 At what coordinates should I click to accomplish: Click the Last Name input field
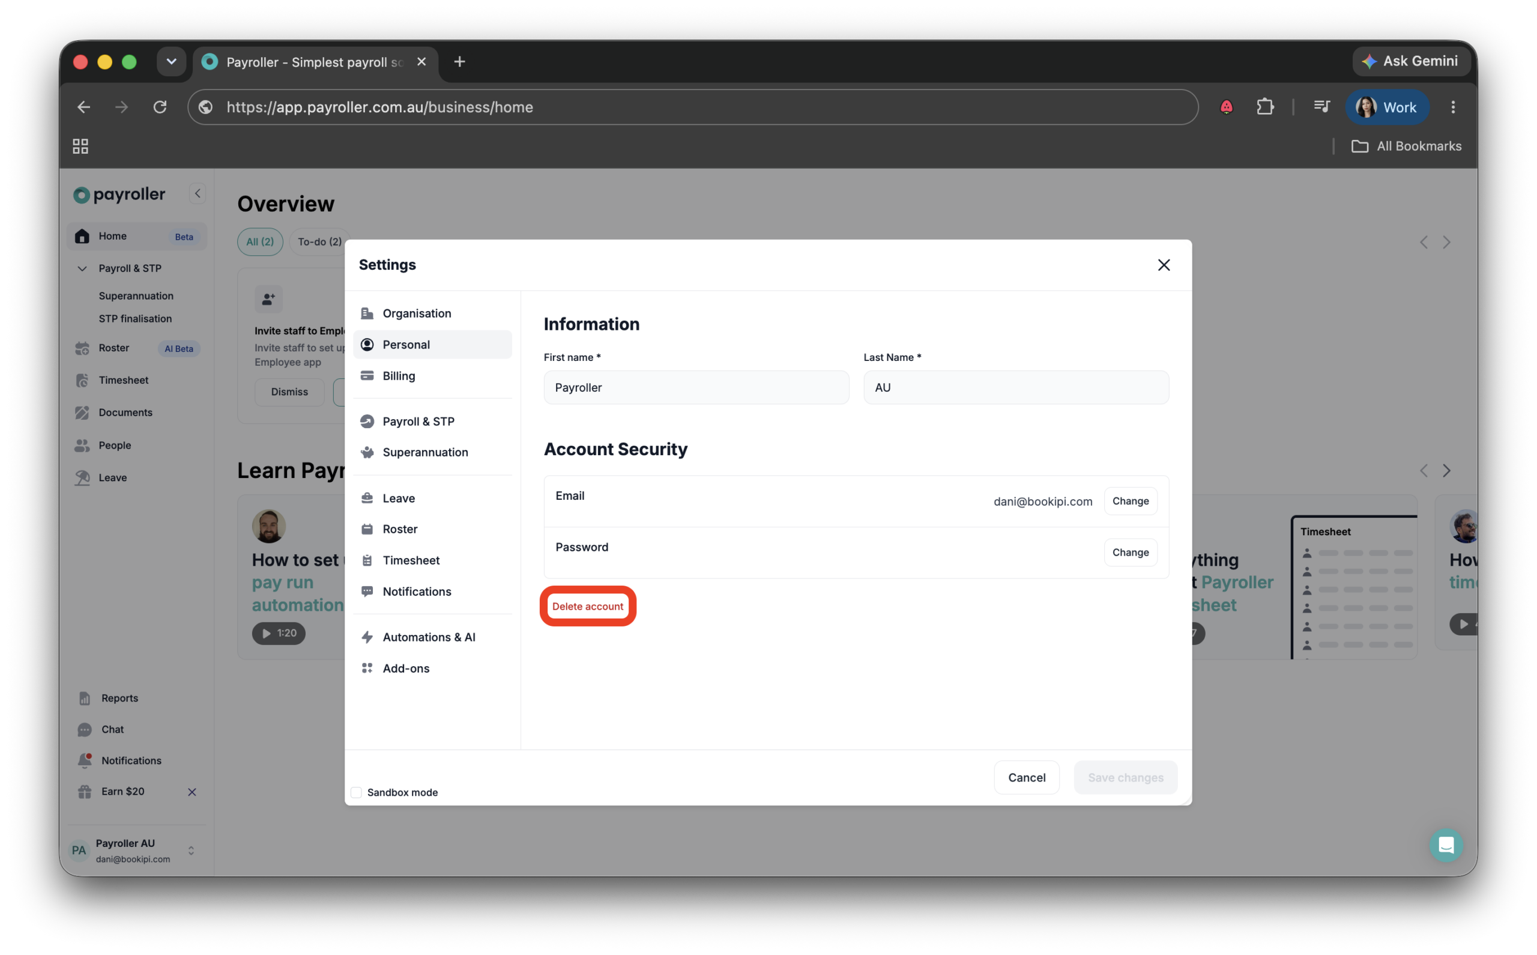point(1016,388)
